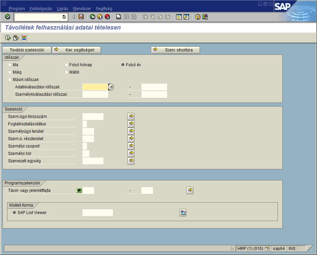Open the Rendszer menu
317x255 pixels.
point(82,9)
